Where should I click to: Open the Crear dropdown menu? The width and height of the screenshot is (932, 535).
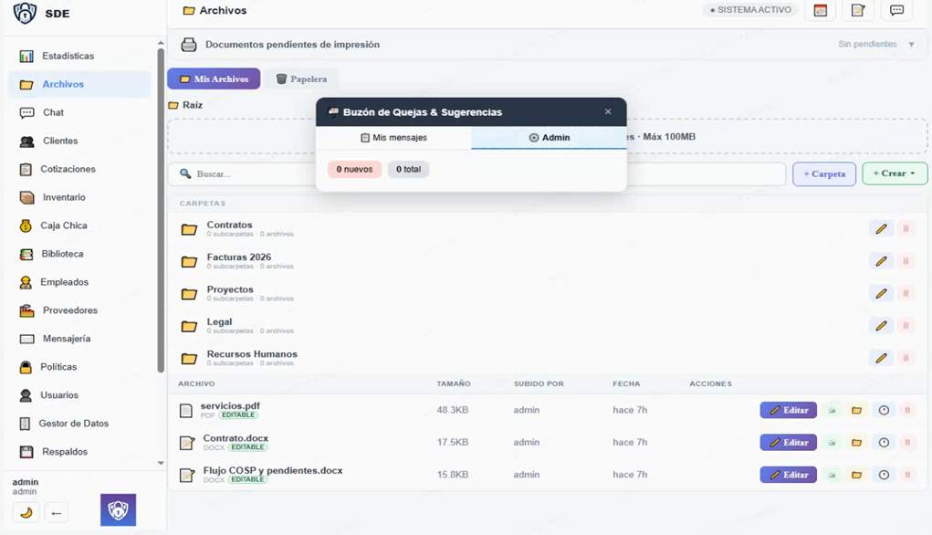894,173
